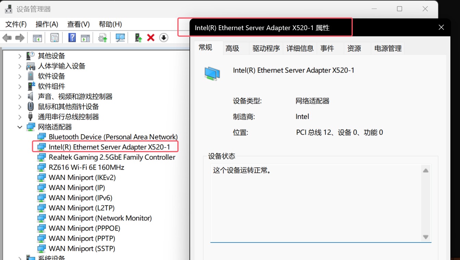Select RZ616 Wi-Fi 6E 160MHz adapter

[x=86, y=168]
